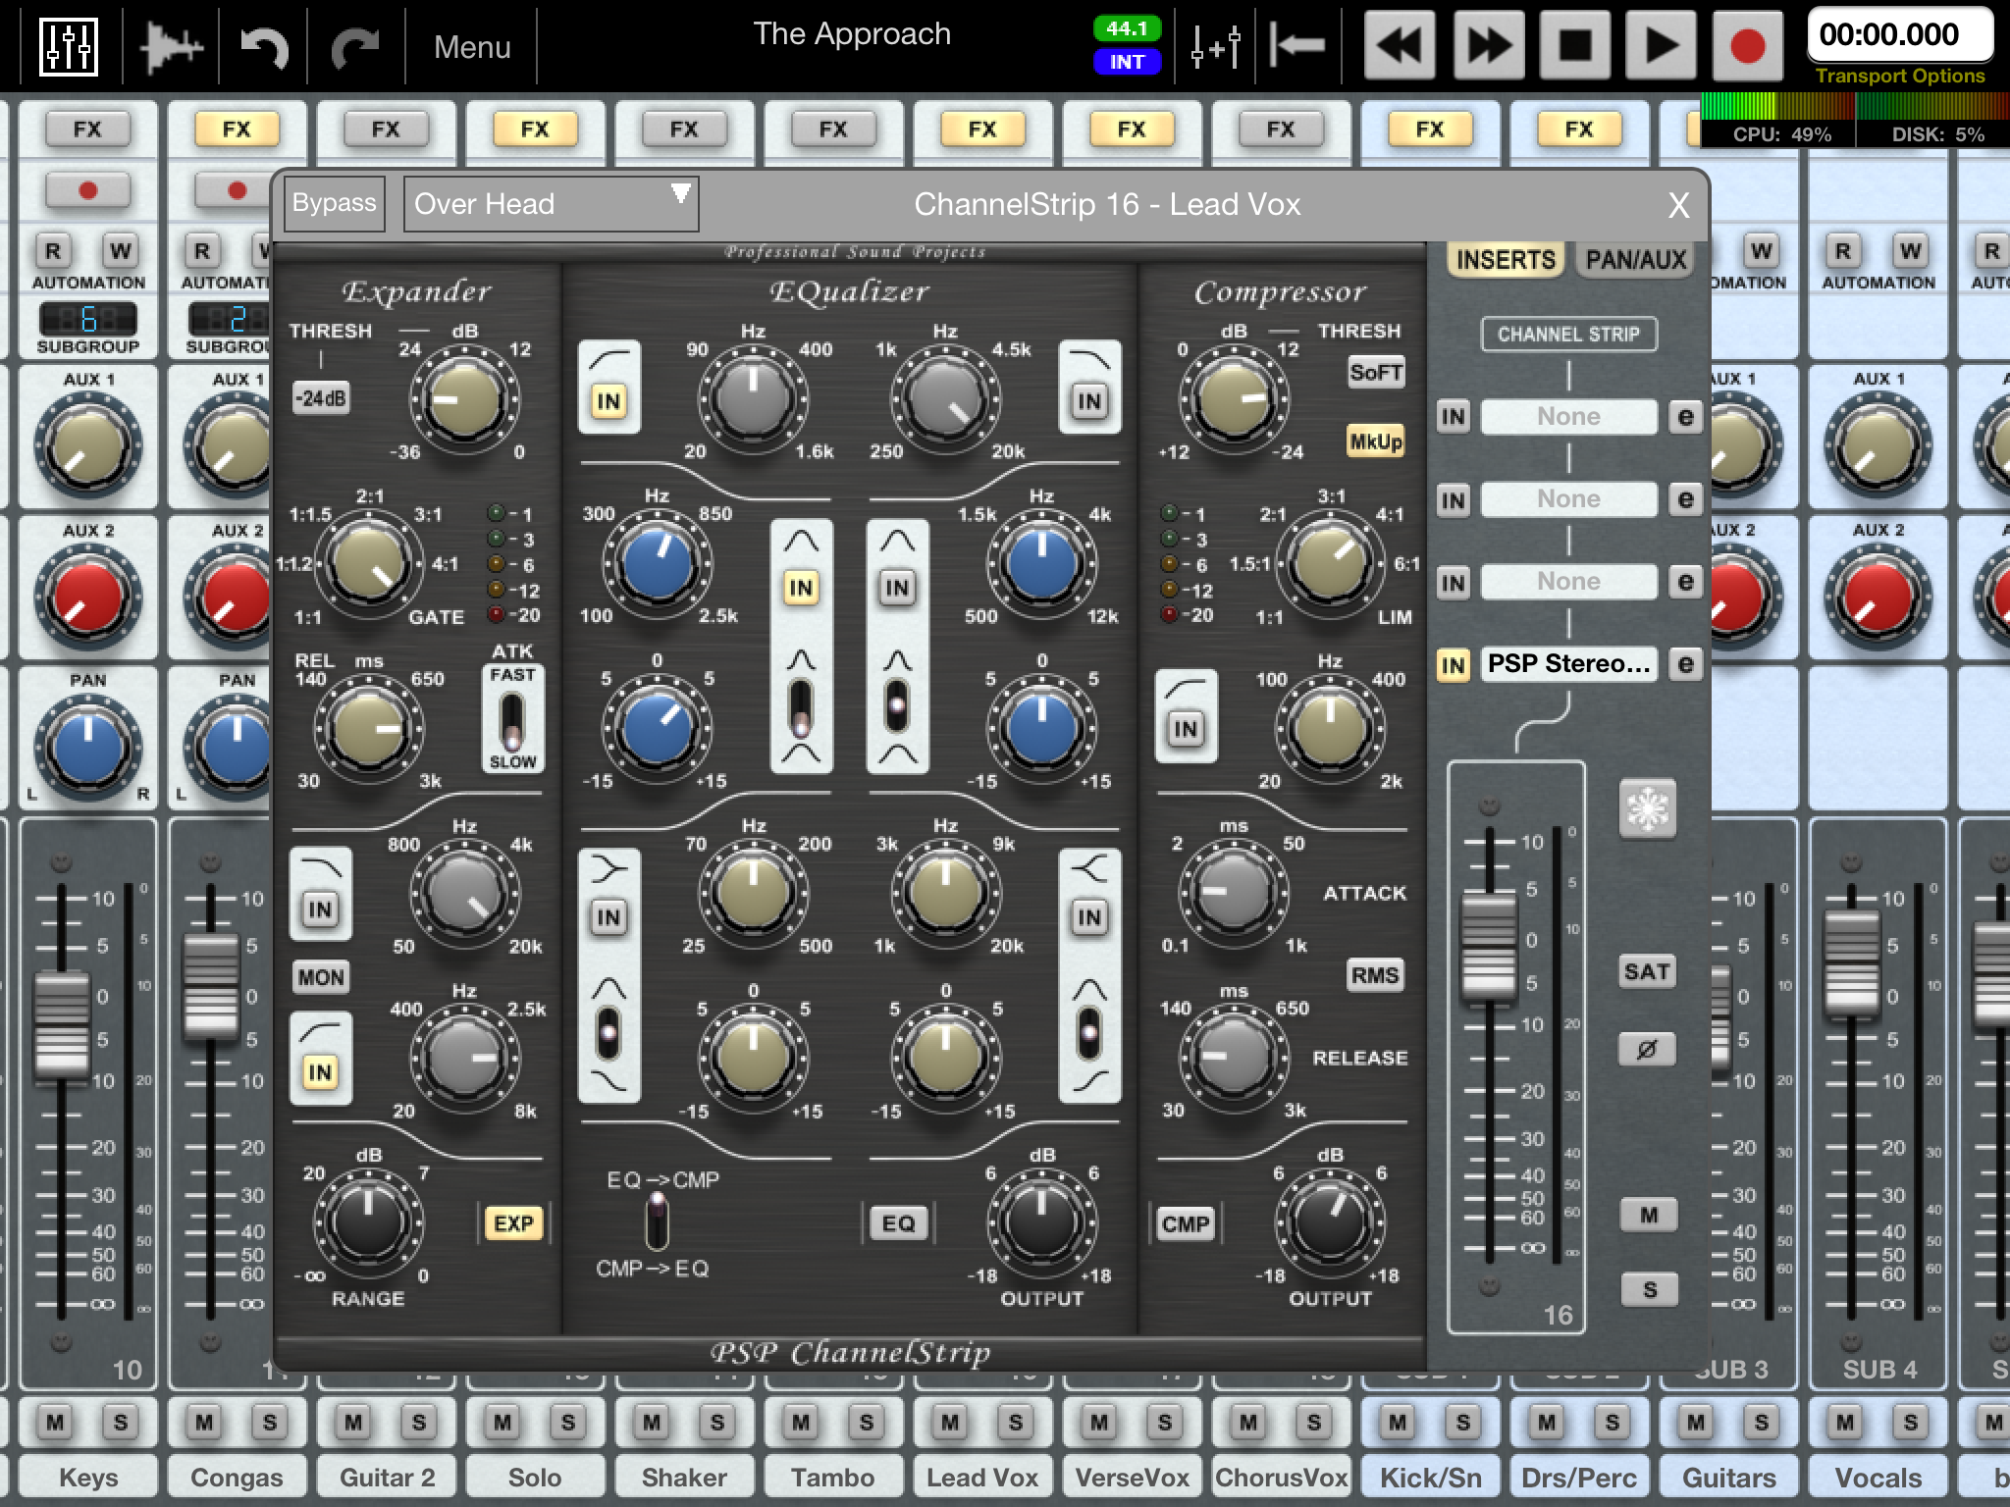The width and height of the screenshot is (2010, 1507).
Task: Toggle the EQ low-cut filter IN button
Action: click(x=608, y=400)
